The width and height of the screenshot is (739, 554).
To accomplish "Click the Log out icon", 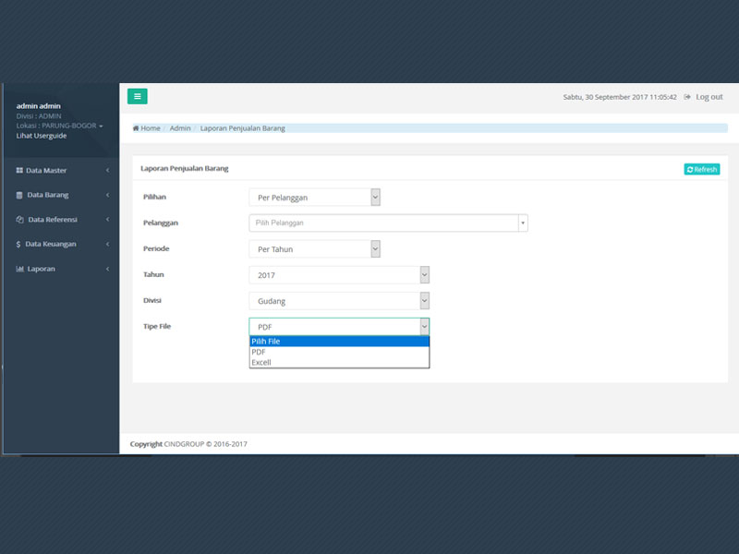I will click(687, 97).
